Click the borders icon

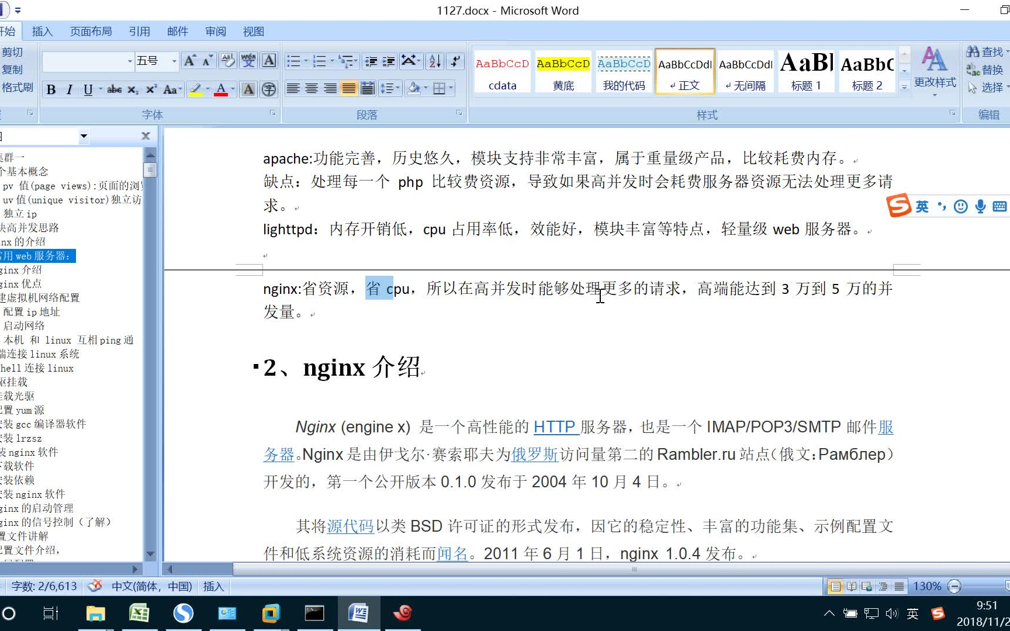coord(439,88)
